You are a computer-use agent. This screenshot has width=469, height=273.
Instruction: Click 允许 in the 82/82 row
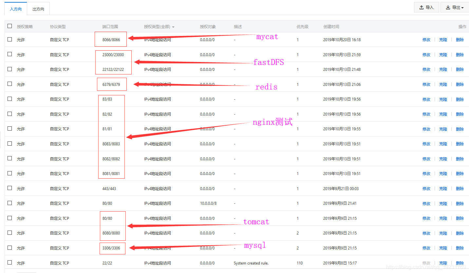(21, 114)
